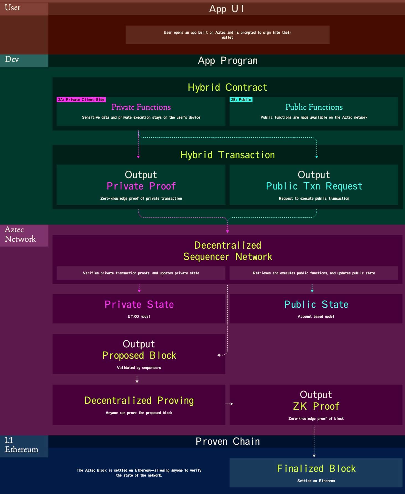Viewport: 405px width, 494px height.
Task: Open the Public Functions heading
Action: (314, 107)
